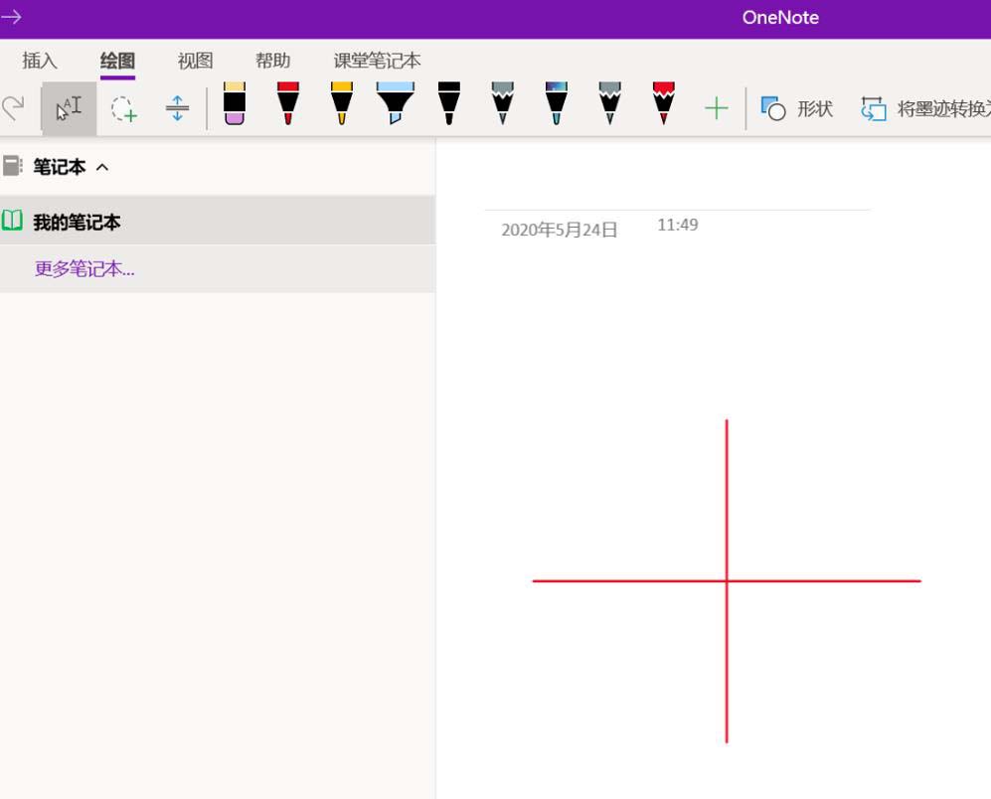Open the 视图 tab
The image size is (991, 799).
(x=195, y=61)
